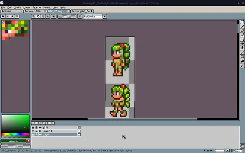Choose subtract from selection mode icon
Viewport: 245px width, 153px height.
pos(43,16)
